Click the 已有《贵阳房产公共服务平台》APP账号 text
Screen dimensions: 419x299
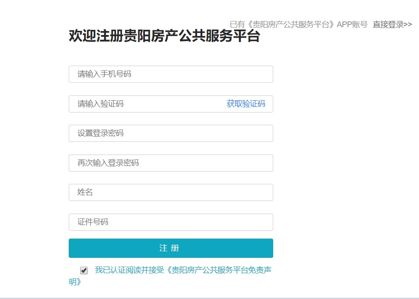299,25
